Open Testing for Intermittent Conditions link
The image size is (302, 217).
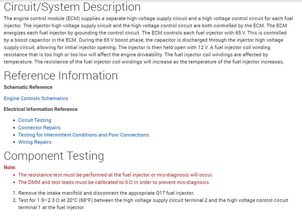coord(83,135)
